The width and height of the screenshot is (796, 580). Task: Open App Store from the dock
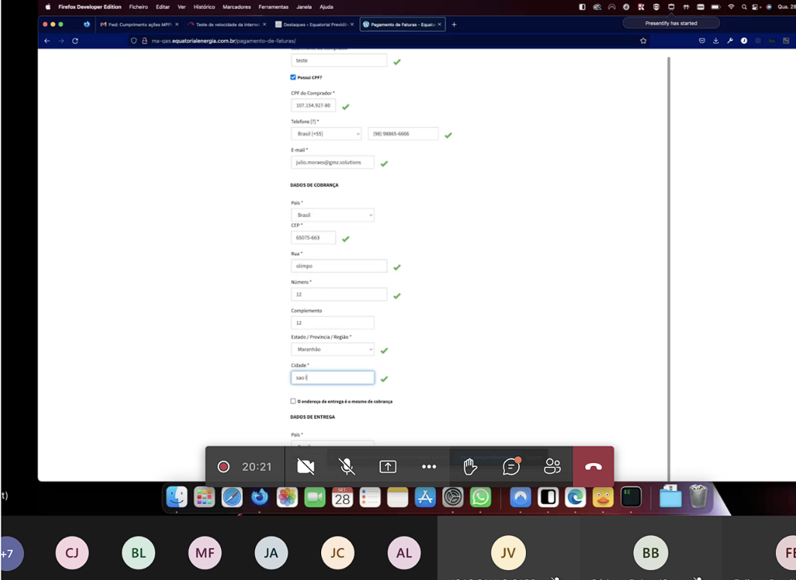tap(425, 497)
